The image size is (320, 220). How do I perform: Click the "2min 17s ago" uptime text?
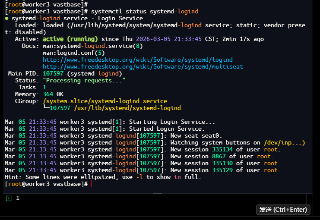click(x=243, y=39)
